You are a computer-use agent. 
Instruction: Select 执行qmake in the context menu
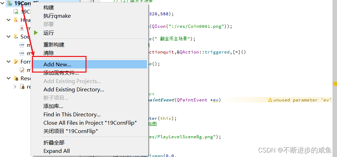click(90, 16)
